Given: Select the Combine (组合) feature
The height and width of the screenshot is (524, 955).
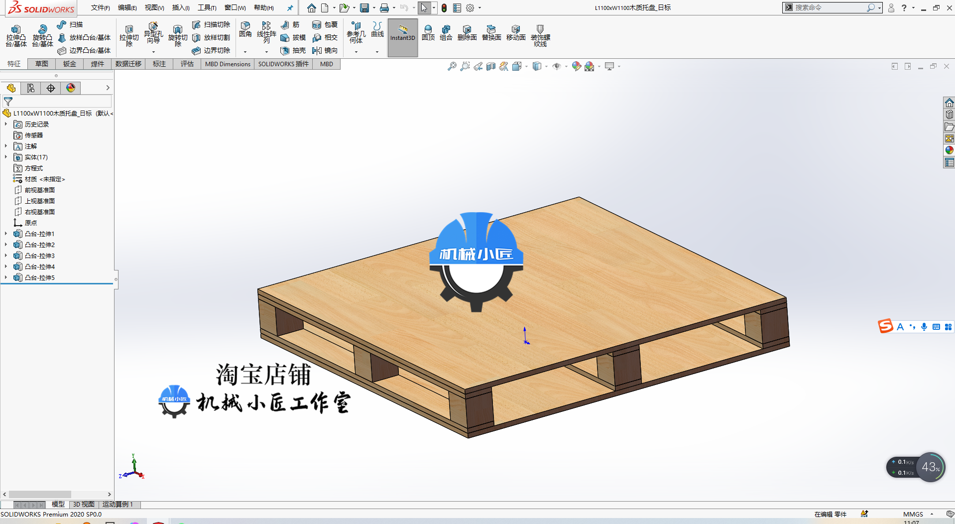Looking at the screenshot, I should pos(446,33).
